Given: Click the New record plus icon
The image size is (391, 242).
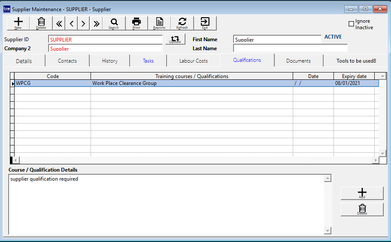Looking at the screenshot, I should click(x=18, y=23).
